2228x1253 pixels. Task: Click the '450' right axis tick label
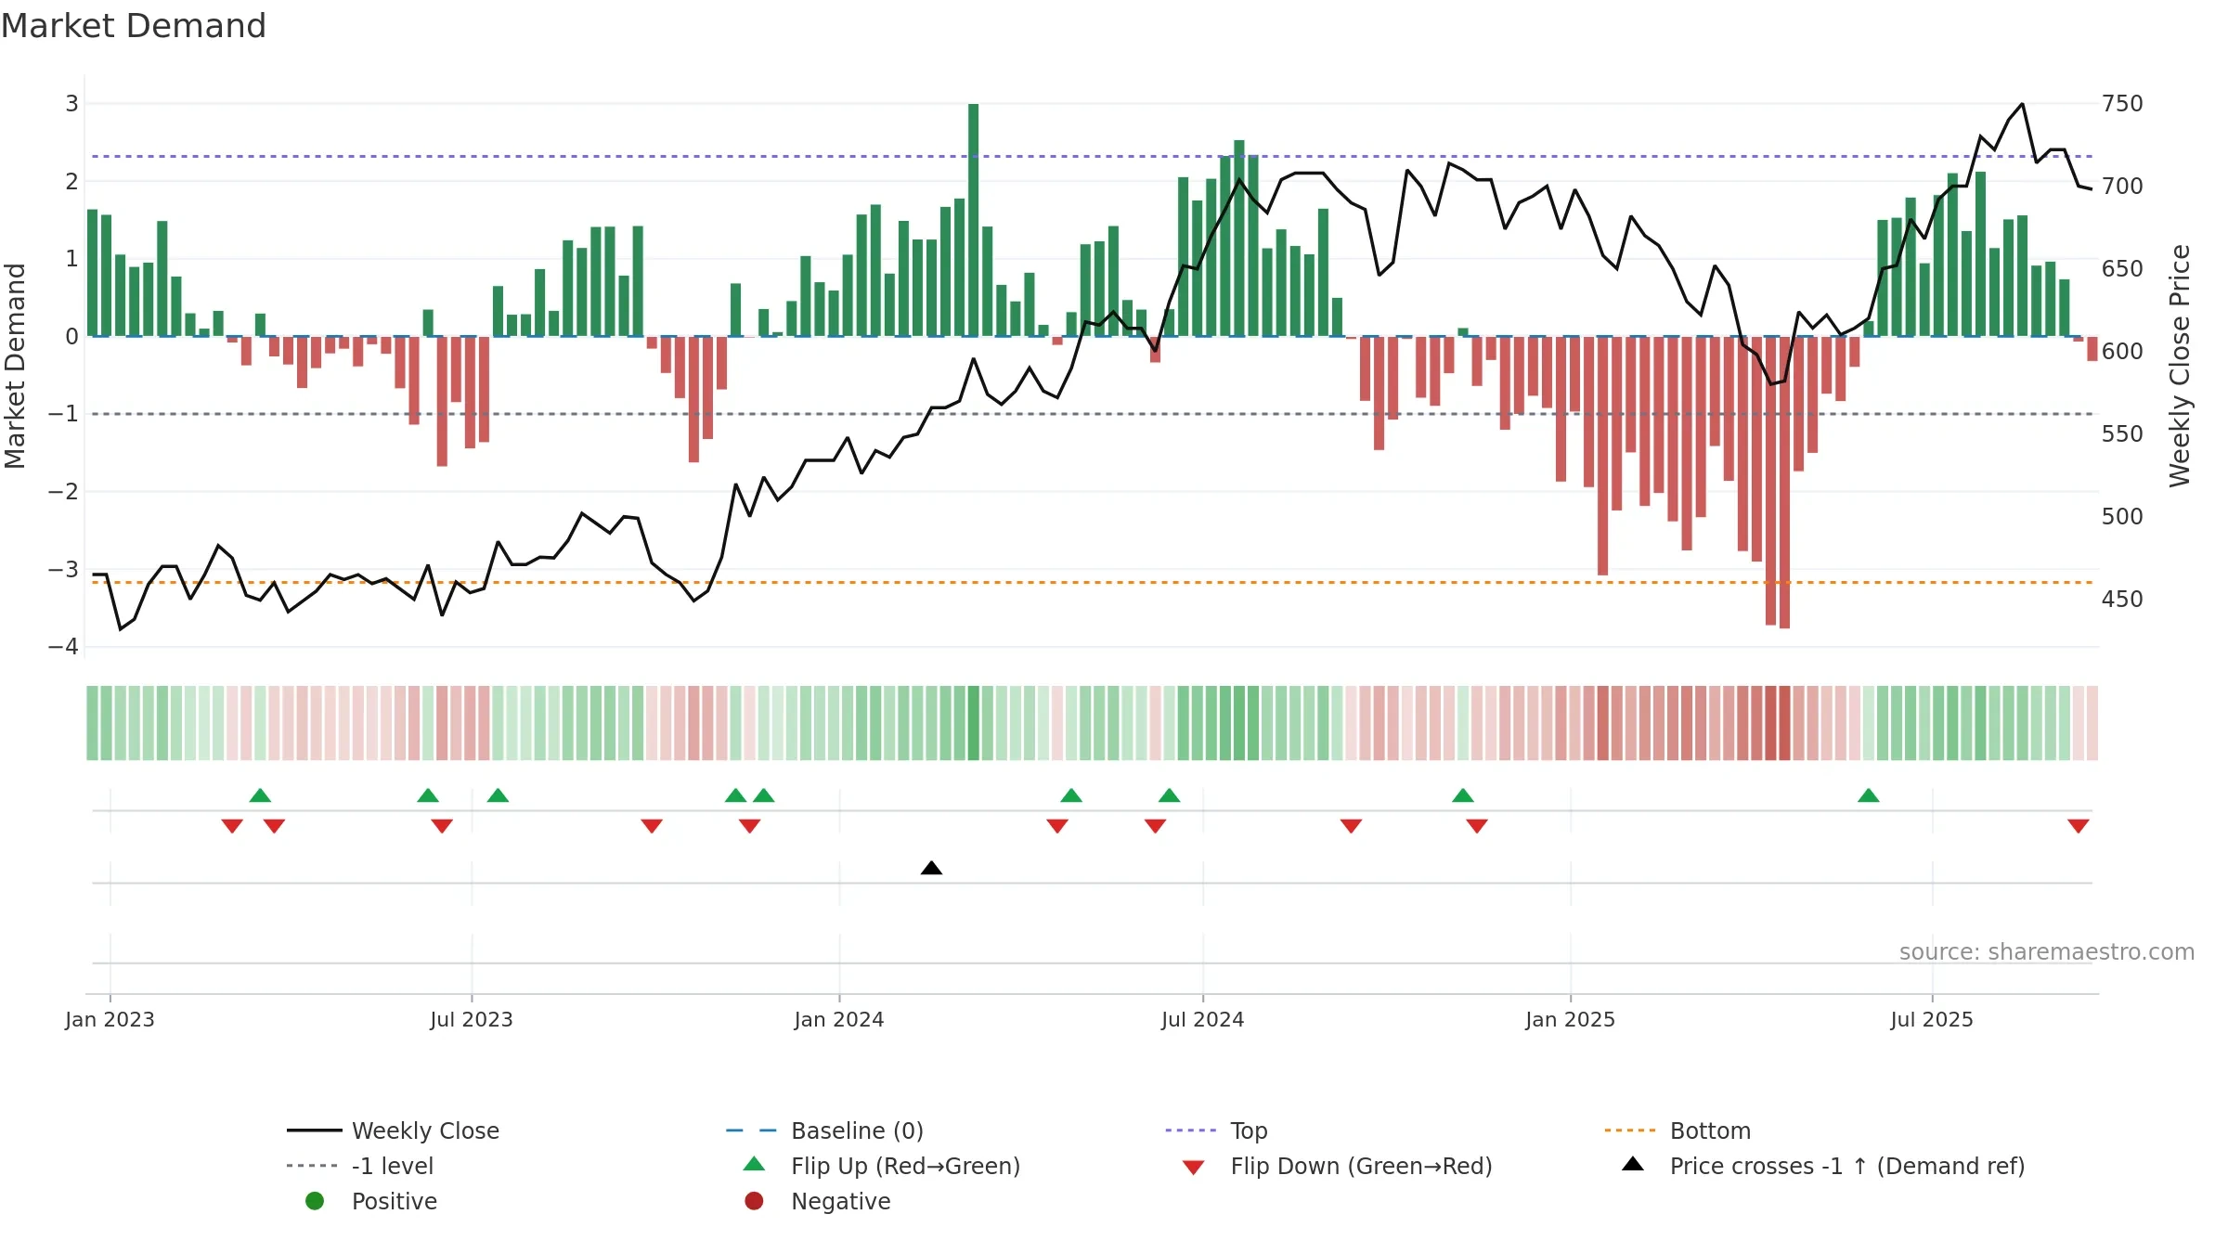click(x=2122, y=599)
